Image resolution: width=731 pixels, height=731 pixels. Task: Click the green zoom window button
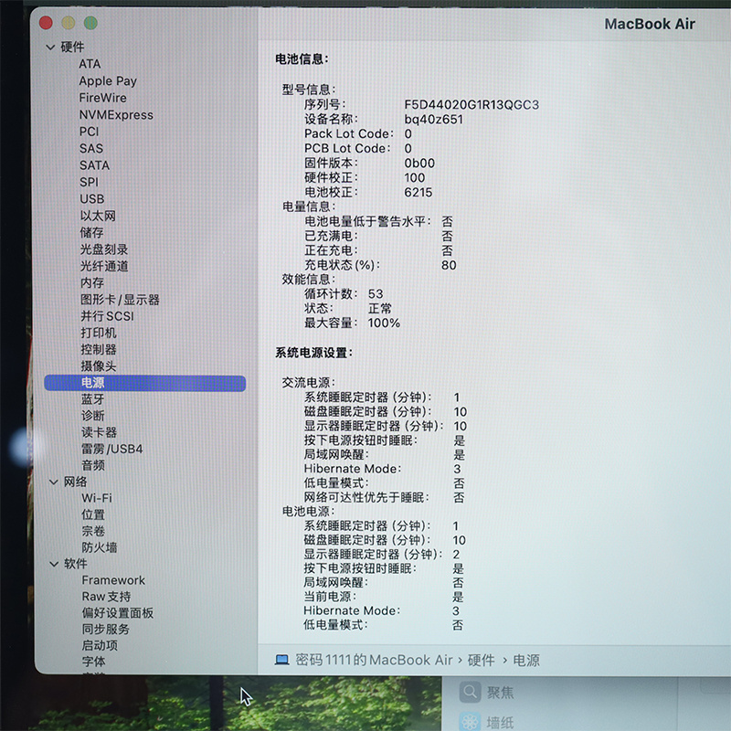90,22
